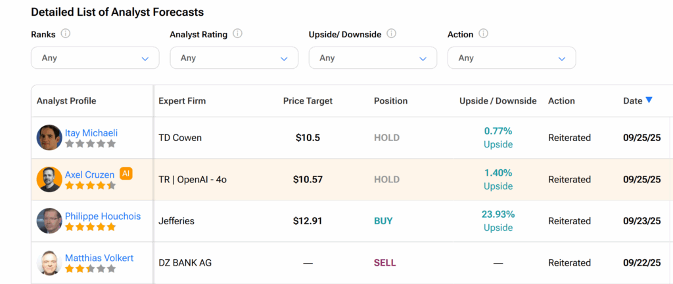
Task: Click Itay Michaeli's profile photo
Action: [49, 138]
